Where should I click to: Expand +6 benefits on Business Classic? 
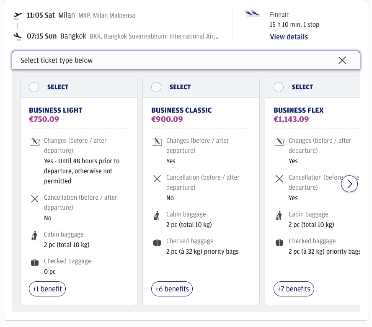tap(172, 289)
